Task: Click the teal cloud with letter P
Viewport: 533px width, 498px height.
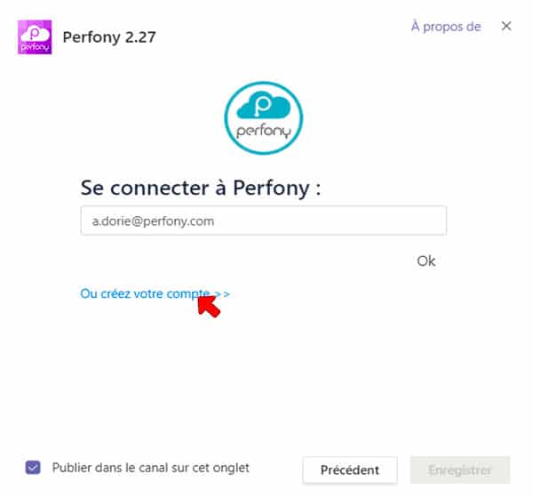Action: click(x=264, y=105)
